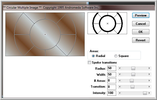Click the Revert button
Image resolution: width=157 pixels, height=100 pixels.
(141, 40)
